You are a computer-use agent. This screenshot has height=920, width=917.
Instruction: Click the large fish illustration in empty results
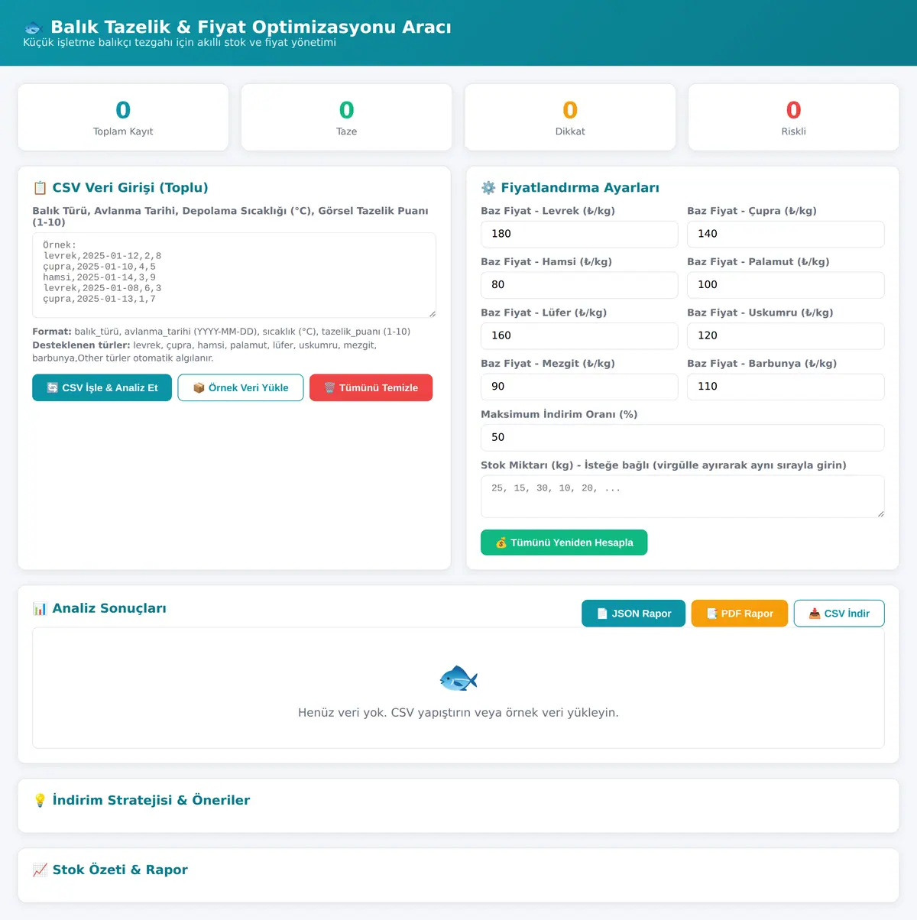click(x=458, y=678)
